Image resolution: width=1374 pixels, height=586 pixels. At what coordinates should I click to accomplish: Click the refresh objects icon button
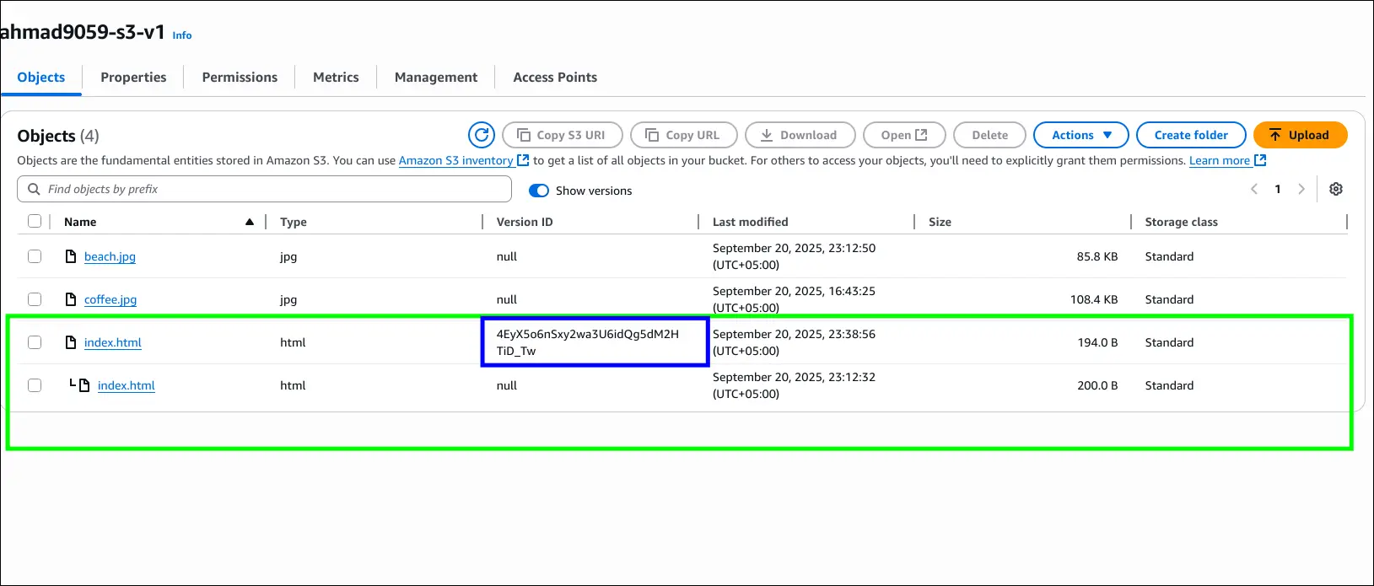482,135
